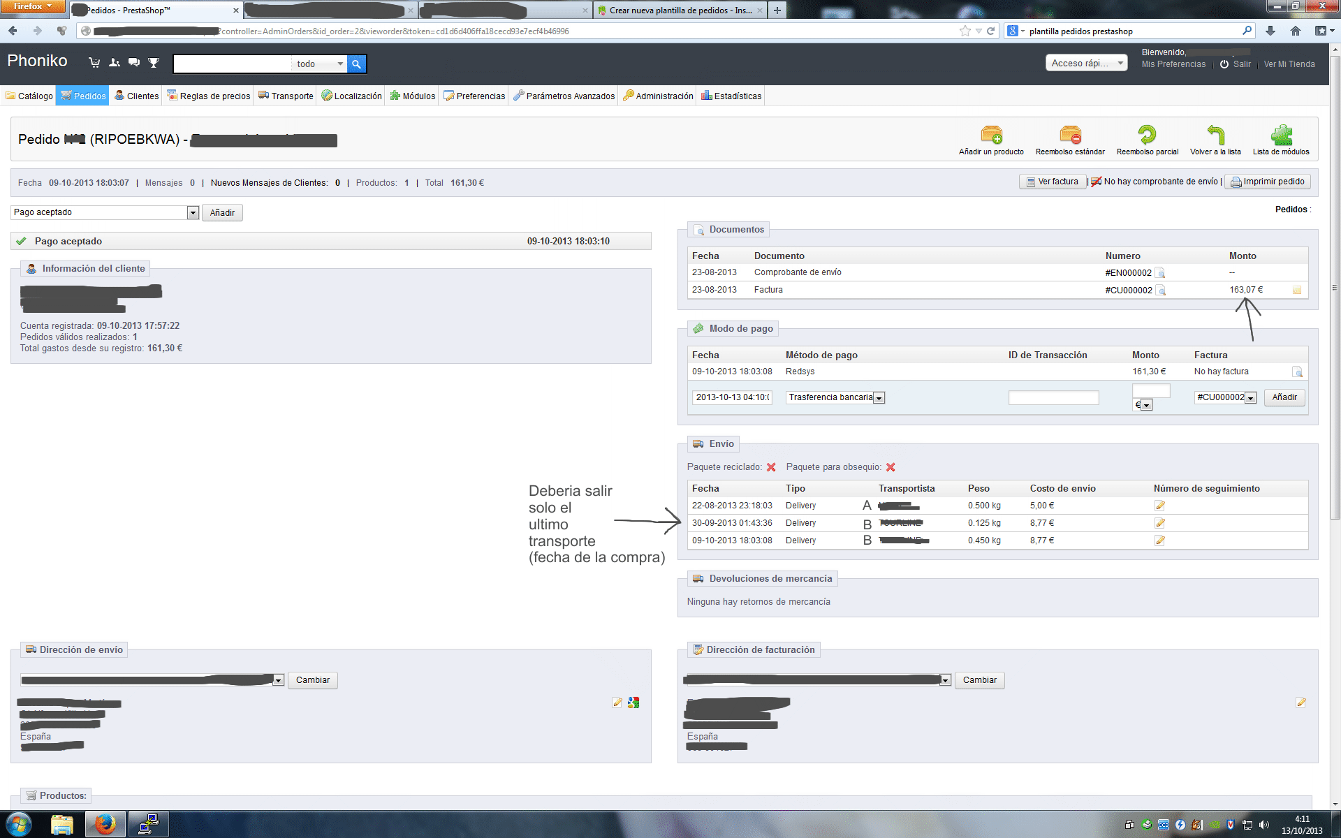Open the Acceso rápido dropdown
Screen dimensions: 1341x838
tap(1085, 63)
